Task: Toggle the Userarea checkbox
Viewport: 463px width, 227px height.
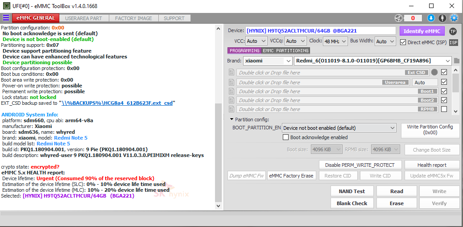Action: (x=444, y=82)
